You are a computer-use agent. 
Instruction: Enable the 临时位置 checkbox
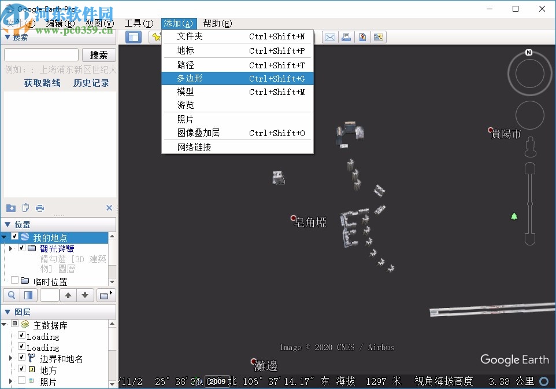pyautogui.click(x=14, y=280)
